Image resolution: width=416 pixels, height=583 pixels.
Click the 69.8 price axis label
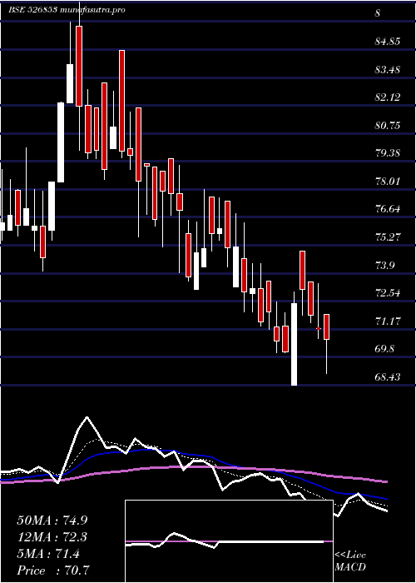(x=384, y=349)
